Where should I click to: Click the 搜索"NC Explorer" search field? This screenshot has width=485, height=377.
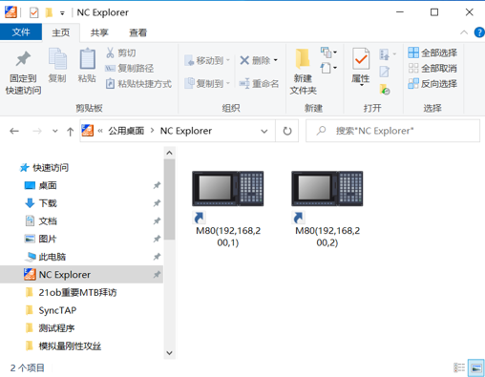click(393, 131)
